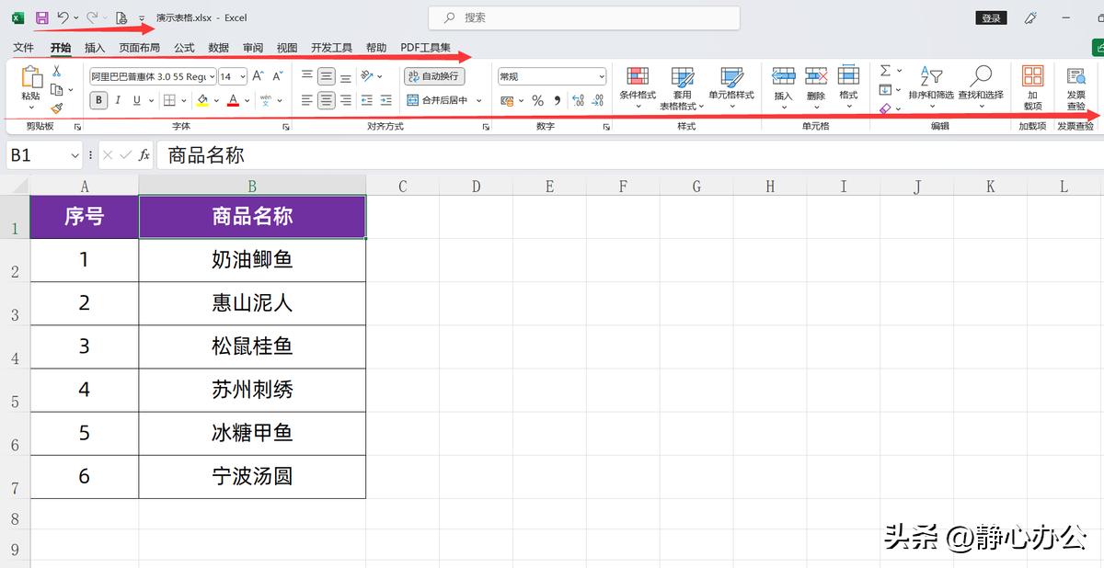The image size is (1104, 568).
Task: Click the AutoSum sigma icon
Action: coord(886,70)
